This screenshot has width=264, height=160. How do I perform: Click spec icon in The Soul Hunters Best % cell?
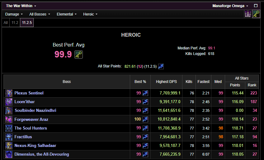[145, 128]
